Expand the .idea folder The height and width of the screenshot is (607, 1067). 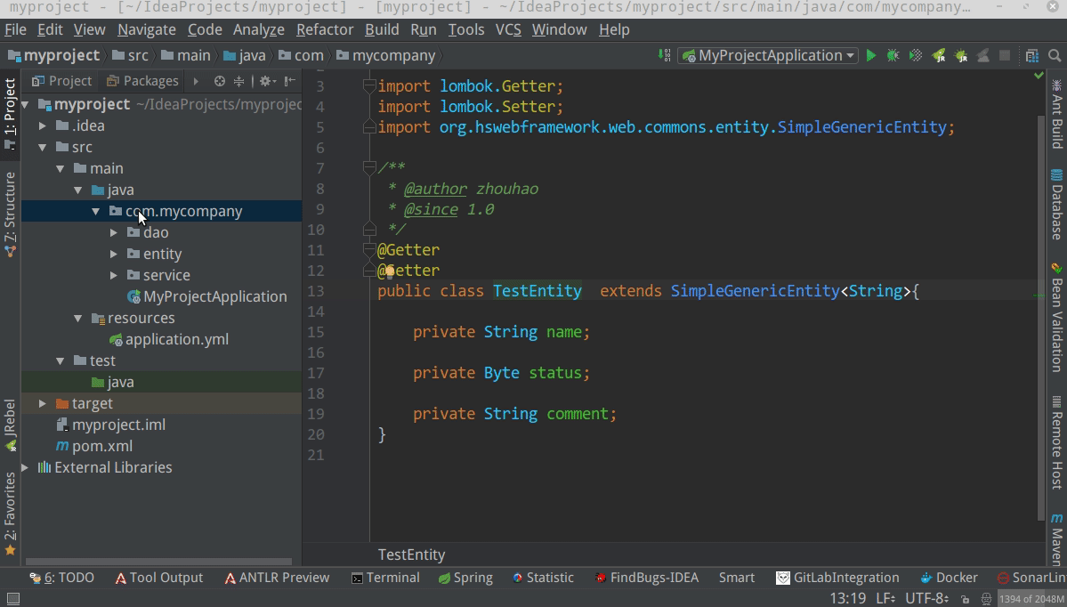[42, 125]
